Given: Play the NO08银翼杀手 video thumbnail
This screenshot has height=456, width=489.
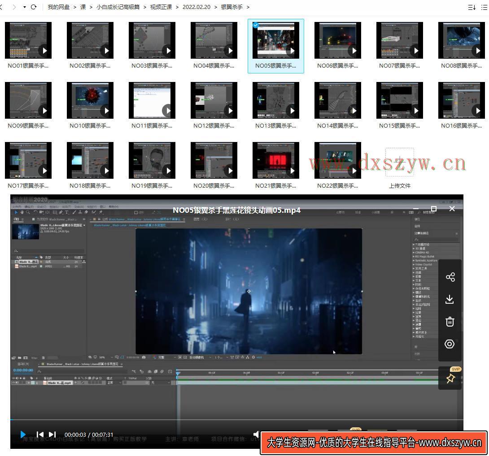Looking at the screenshot, I should coord(462,40).
